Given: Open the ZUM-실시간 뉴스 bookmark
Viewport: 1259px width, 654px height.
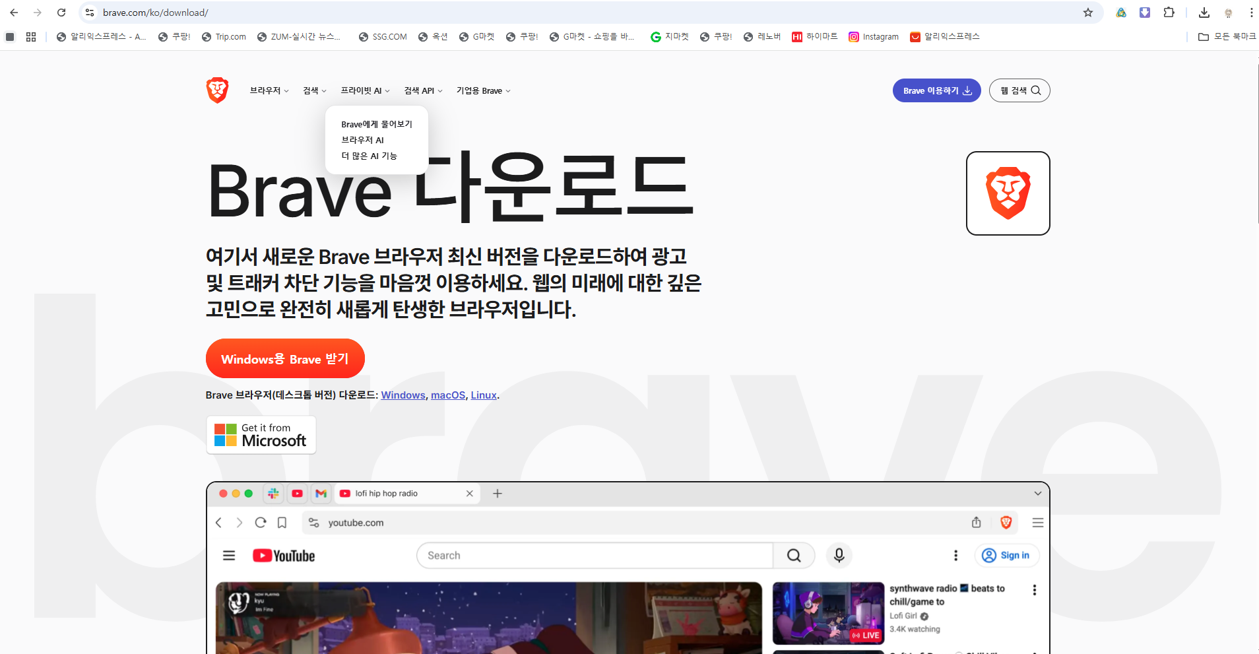Looking at the screenshot, I should point(299,37).
